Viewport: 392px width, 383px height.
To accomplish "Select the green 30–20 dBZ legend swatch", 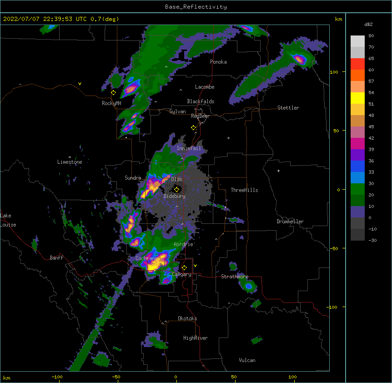I will click(357, 189).
